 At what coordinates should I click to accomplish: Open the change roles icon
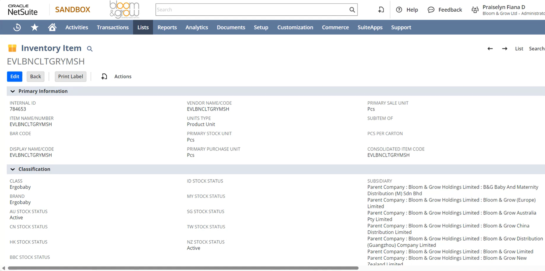(475, 10)
